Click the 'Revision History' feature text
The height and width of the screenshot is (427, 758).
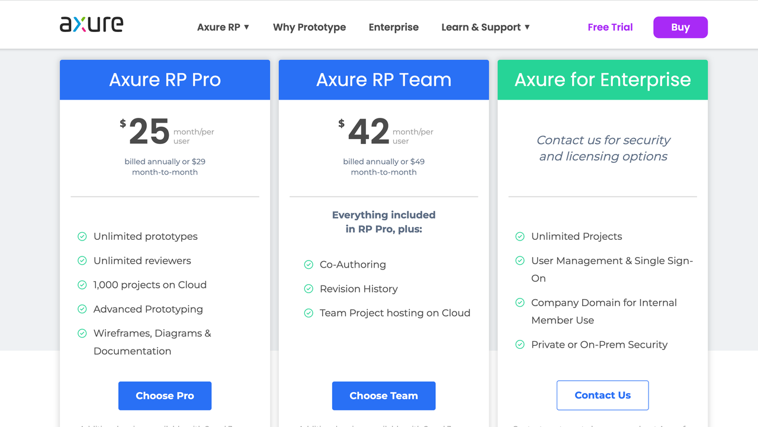(x=359, y=289)
